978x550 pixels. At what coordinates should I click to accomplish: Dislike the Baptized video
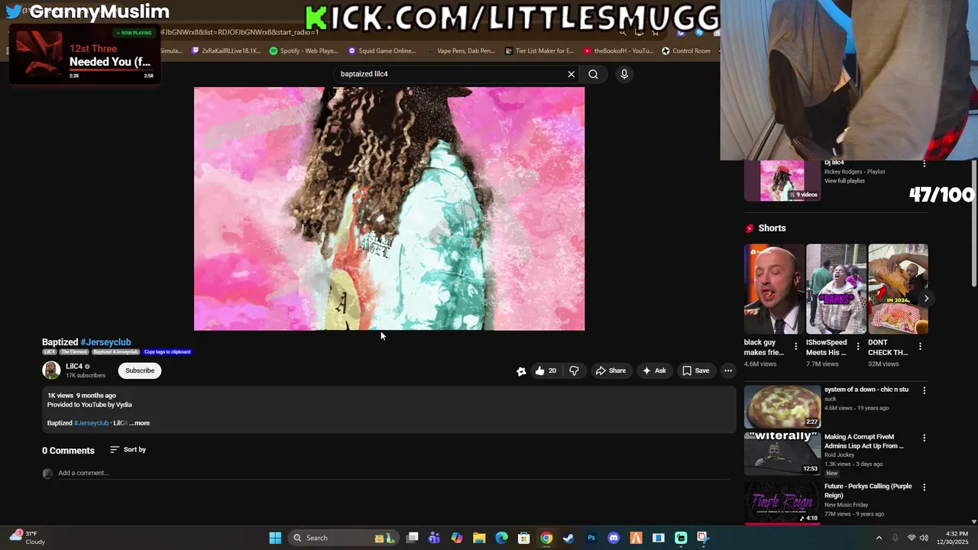574,370
